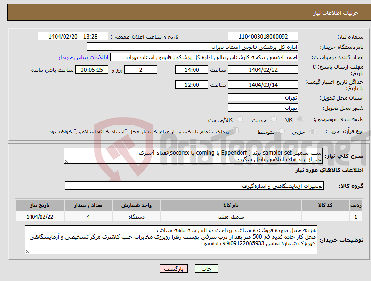The image size is (371, 281).
Task: Click the need number field 1104003018000092
Action: pos(263,37)
